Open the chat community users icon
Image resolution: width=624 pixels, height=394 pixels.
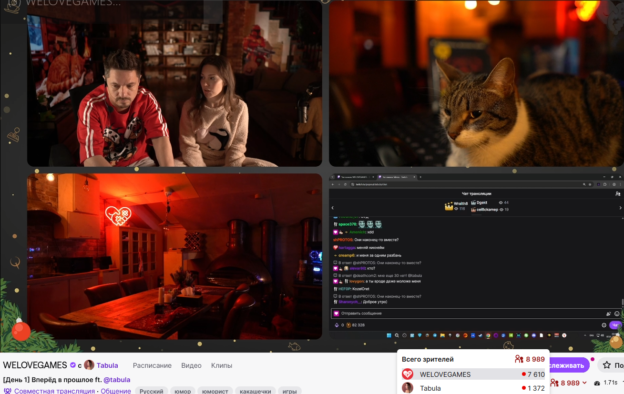click(x=618, y=194)
